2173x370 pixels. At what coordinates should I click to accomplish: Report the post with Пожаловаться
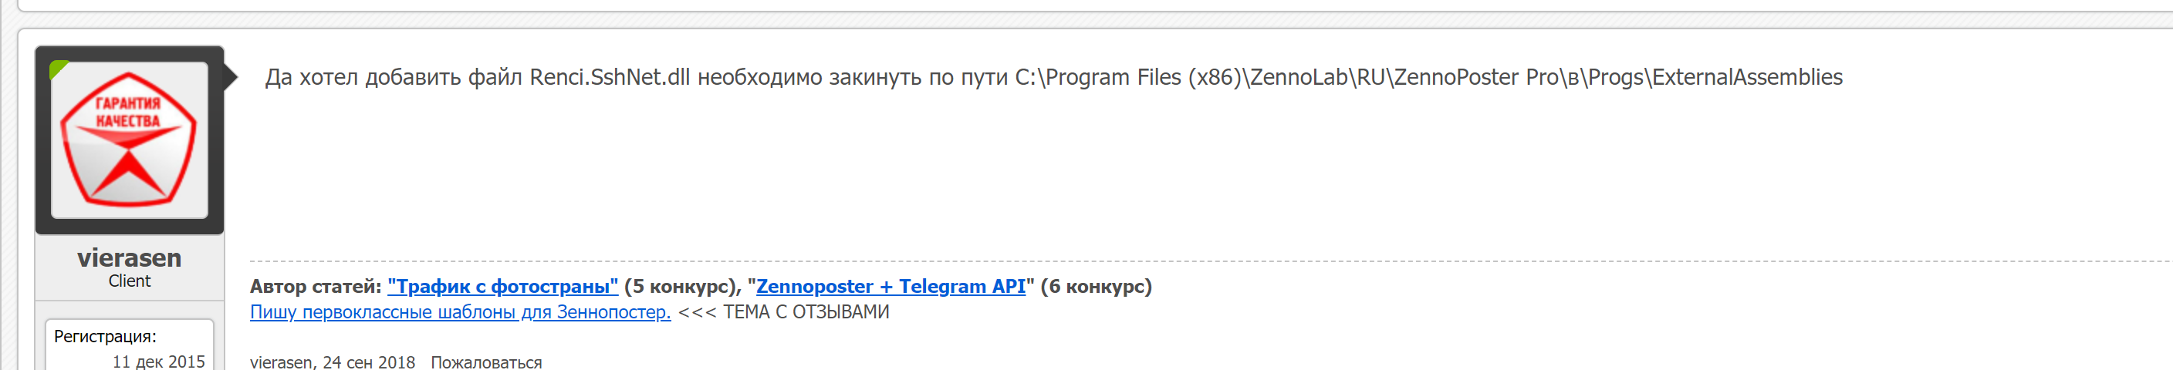pyautogui.click(x=486, y=362)
